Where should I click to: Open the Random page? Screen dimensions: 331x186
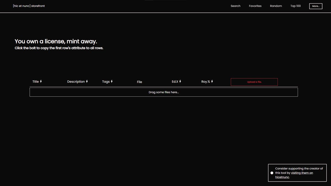coord(276,6)
